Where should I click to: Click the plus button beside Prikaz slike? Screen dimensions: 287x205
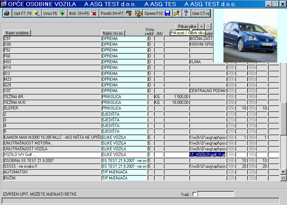tap(202, 27)
